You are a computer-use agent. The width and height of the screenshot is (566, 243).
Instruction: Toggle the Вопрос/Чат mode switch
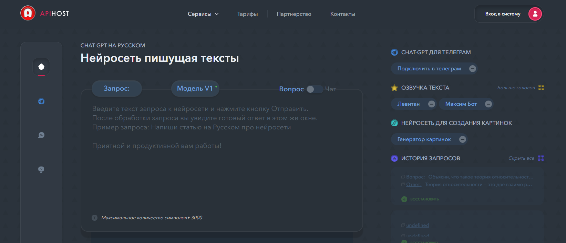tap(314, 89)
